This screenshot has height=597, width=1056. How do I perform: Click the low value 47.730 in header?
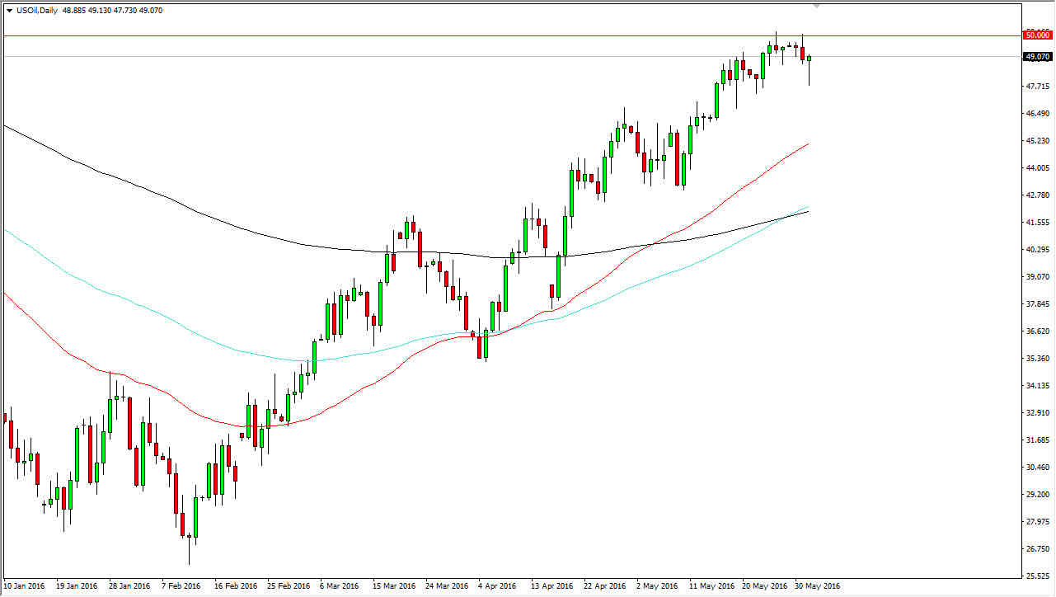(x=126, y=10)
